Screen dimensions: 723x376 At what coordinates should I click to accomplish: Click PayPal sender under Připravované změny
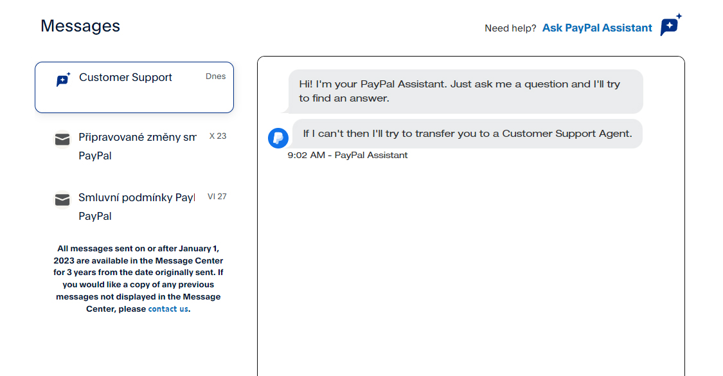95,156
